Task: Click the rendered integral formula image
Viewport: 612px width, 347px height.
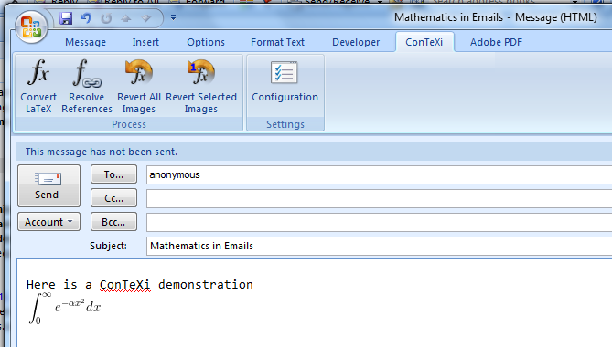Action: click(x=65, y=308)
